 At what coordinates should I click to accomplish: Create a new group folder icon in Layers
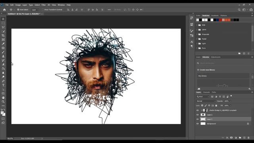pos(240,138)
